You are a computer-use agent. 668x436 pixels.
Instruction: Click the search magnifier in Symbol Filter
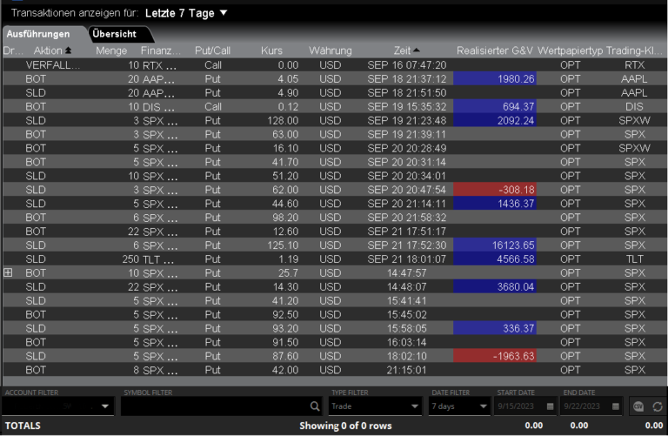(315, 406)
